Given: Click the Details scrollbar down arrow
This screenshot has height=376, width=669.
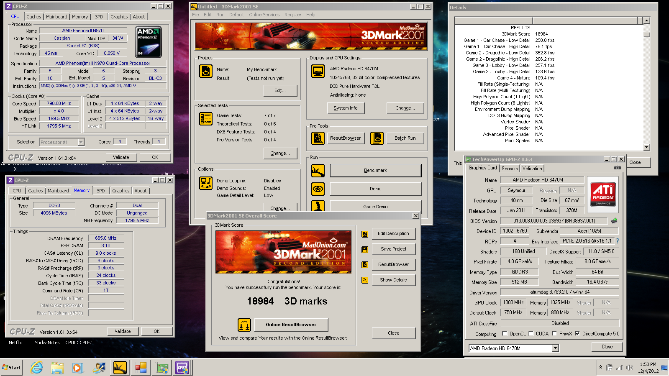Looking at the screenshot, I should coord(646,147).
